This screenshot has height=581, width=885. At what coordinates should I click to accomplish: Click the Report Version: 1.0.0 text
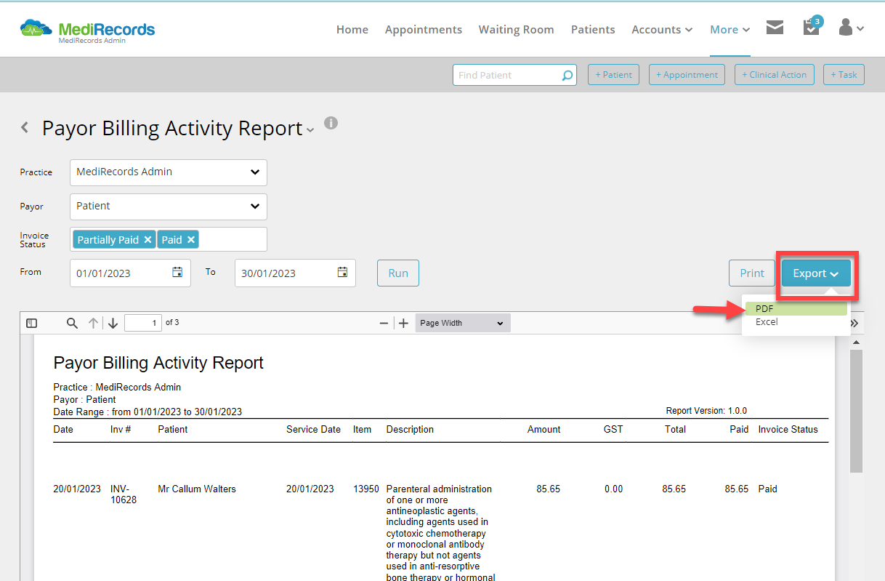(x=706, y=411)
